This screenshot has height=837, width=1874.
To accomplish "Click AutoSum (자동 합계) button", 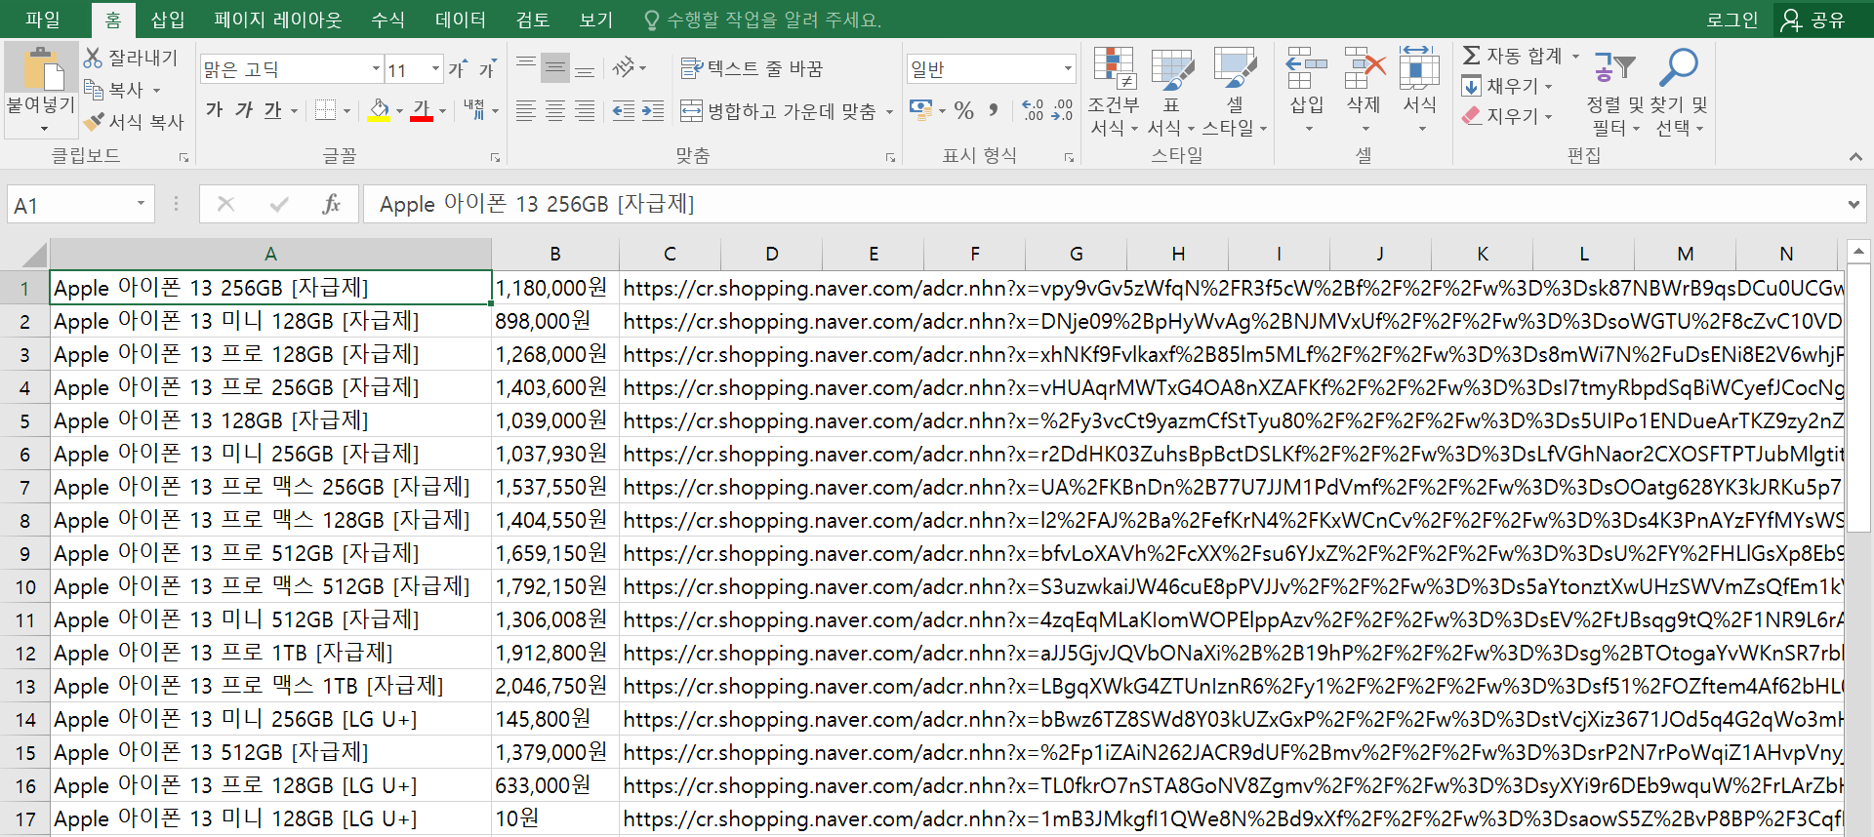I will click(1513, 56).
